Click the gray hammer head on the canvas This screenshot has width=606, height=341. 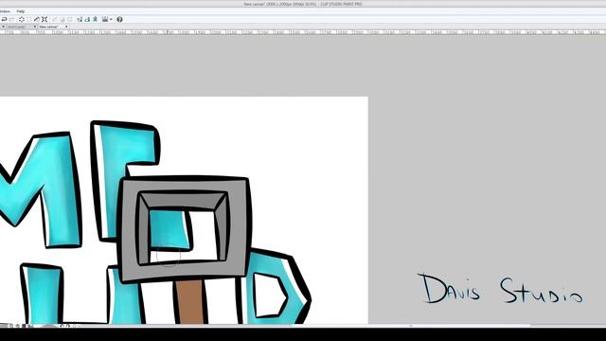(x=185, y=228)
